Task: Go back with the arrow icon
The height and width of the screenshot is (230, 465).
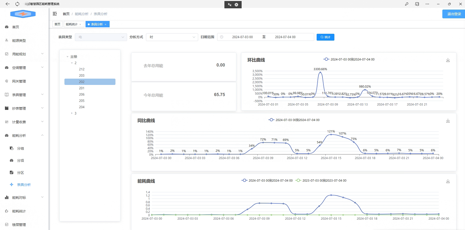Action: point(8,4)
